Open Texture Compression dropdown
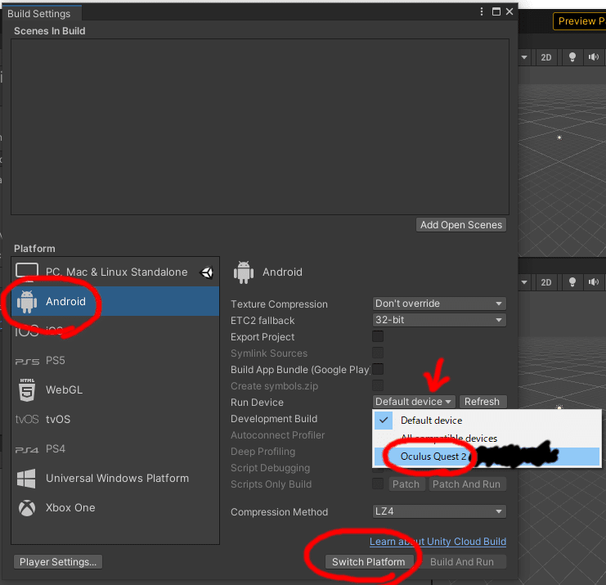606x585 pixels. tap(439, 304)
